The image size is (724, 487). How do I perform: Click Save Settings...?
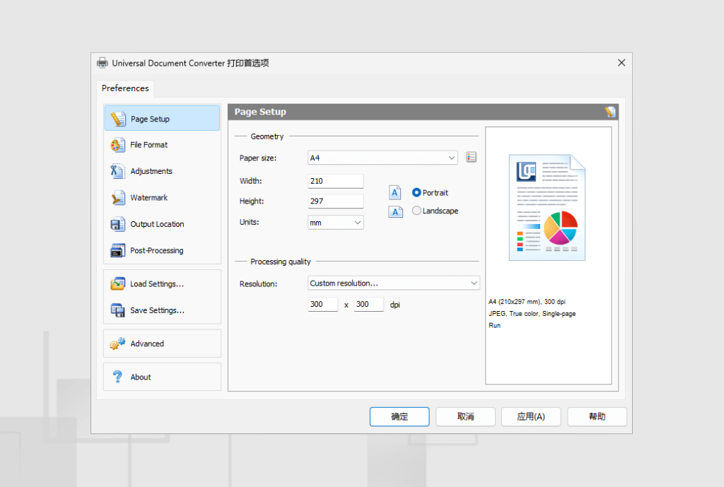coord(162,310)
